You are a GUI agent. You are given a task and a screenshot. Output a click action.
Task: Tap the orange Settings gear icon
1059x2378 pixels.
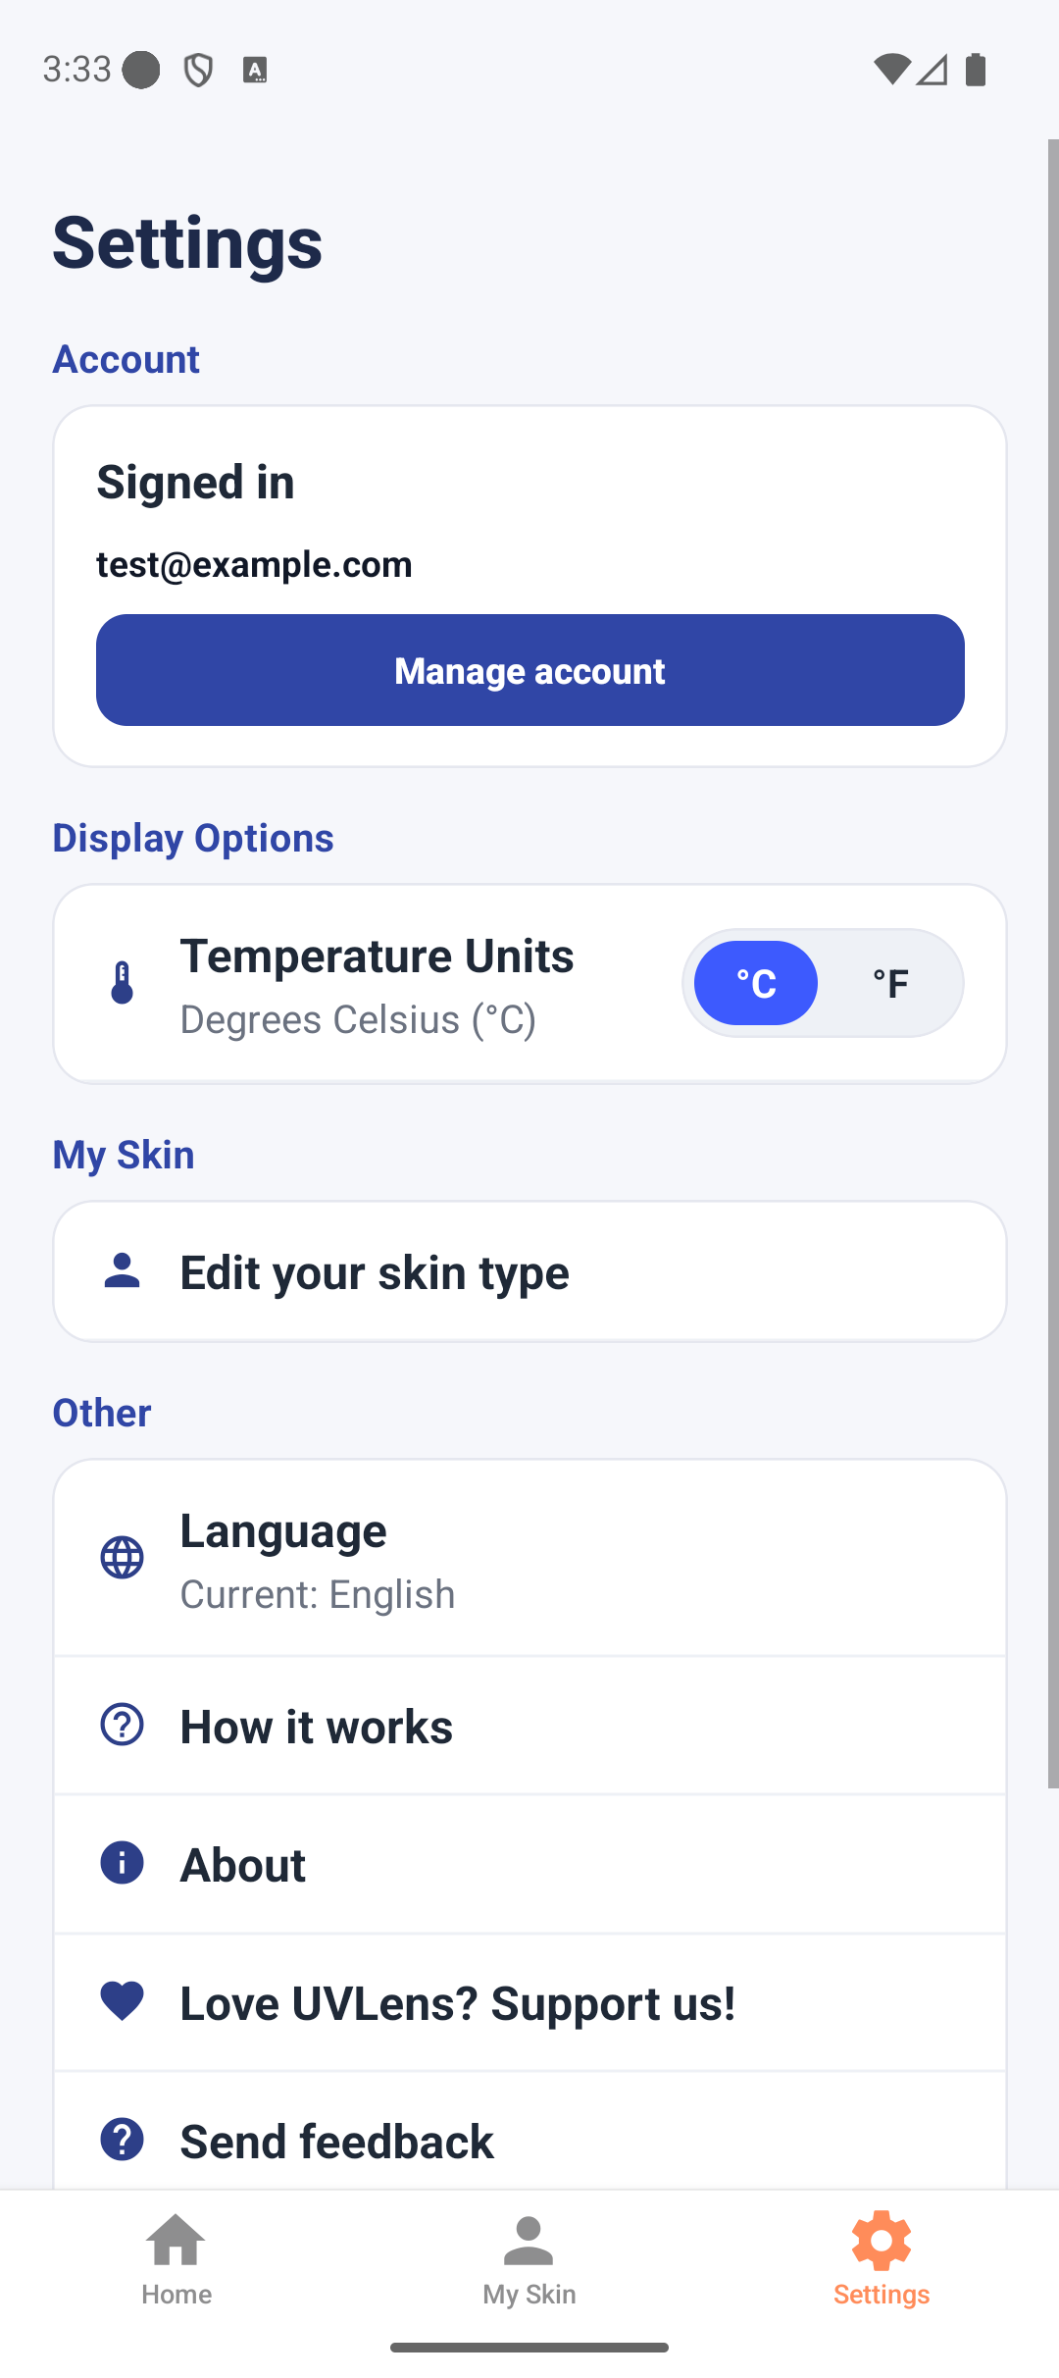[x=881, y=2241]
